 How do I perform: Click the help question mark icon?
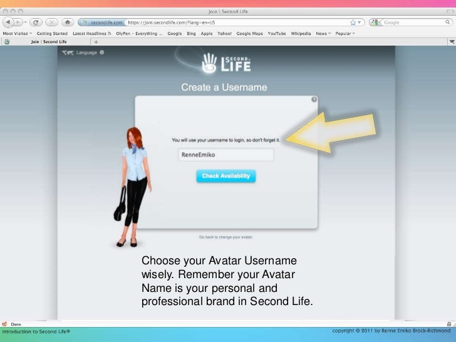[x=314, y=100]
